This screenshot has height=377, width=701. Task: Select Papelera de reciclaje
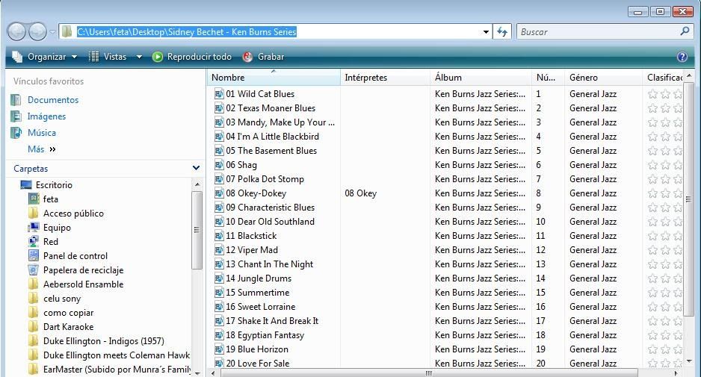(x=83, y=270)
